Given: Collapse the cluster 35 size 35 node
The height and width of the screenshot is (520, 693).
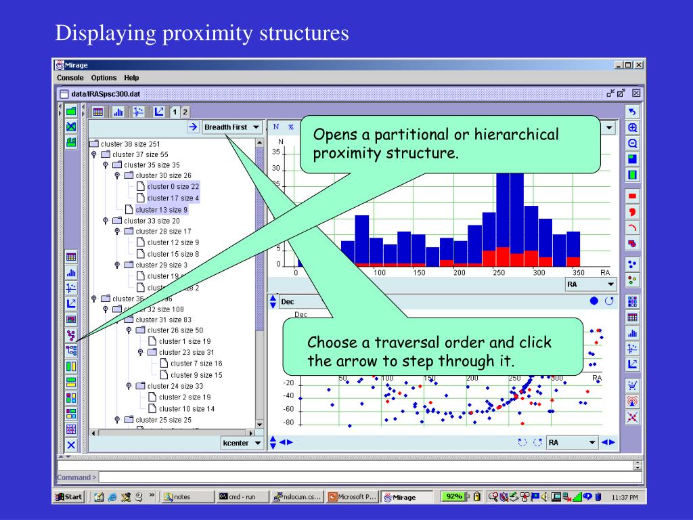Looking at the screenshot, I should tap(105, 165).
